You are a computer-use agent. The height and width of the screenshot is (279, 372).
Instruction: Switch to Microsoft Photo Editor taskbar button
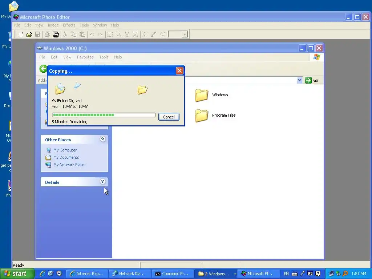(x=258, y=274)
